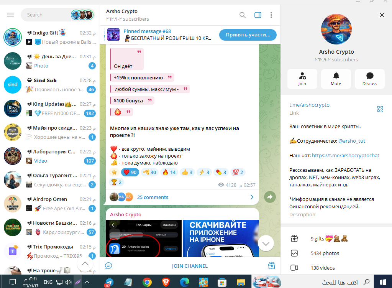Open the Майя про скидки chat
392x288 pixels.
pyautogui.click(x=50, y=132)
